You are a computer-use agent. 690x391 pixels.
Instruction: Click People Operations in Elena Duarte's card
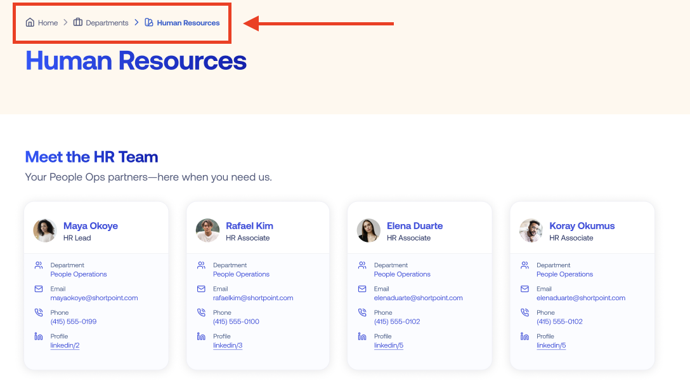pos(402,274)
